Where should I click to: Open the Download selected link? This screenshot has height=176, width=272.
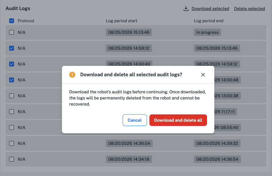pos(210,9)
